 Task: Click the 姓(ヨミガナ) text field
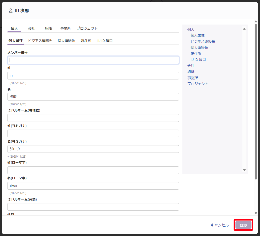pyautogui.click(x=93, y=133)
